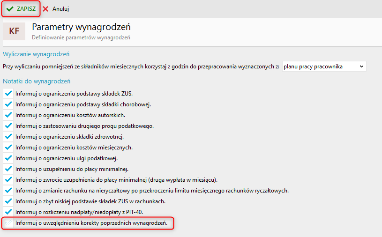Screen dimensions: 382x237
Task: Toggle 'ograniczeniu kosztów autorskich' checkbox
Action: tap(8, 115)
